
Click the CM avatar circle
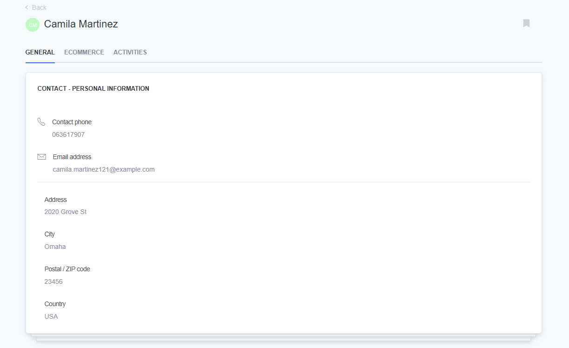pyautogui.click(x=33, y=25)
